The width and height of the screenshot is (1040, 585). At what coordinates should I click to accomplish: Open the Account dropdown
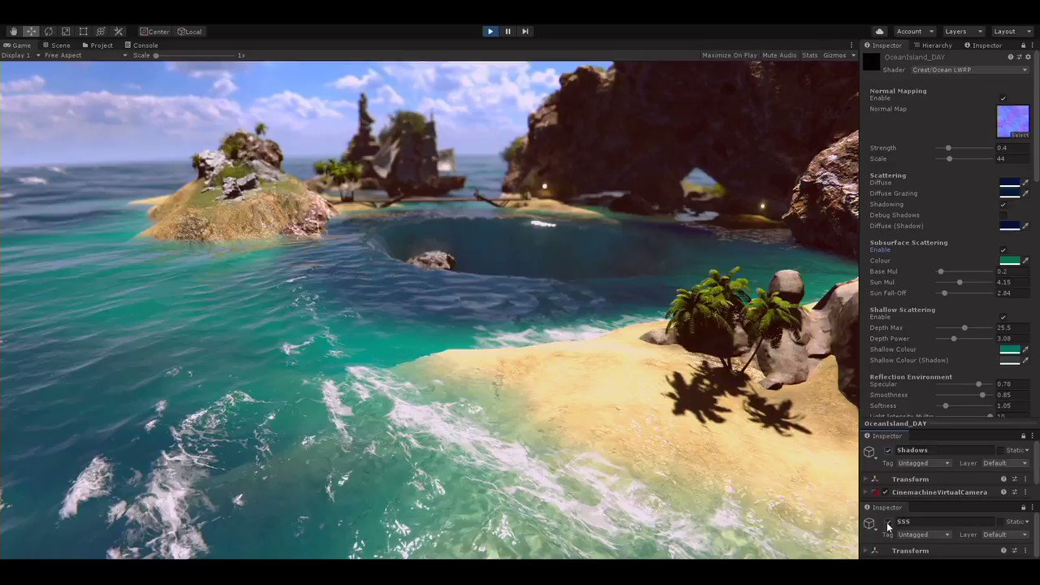[x=913, y=32]
